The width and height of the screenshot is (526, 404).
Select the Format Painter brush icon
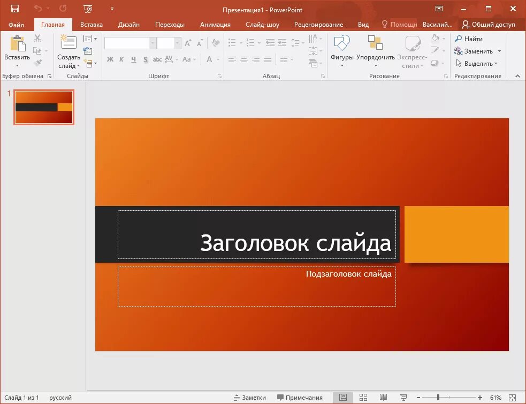37,63
